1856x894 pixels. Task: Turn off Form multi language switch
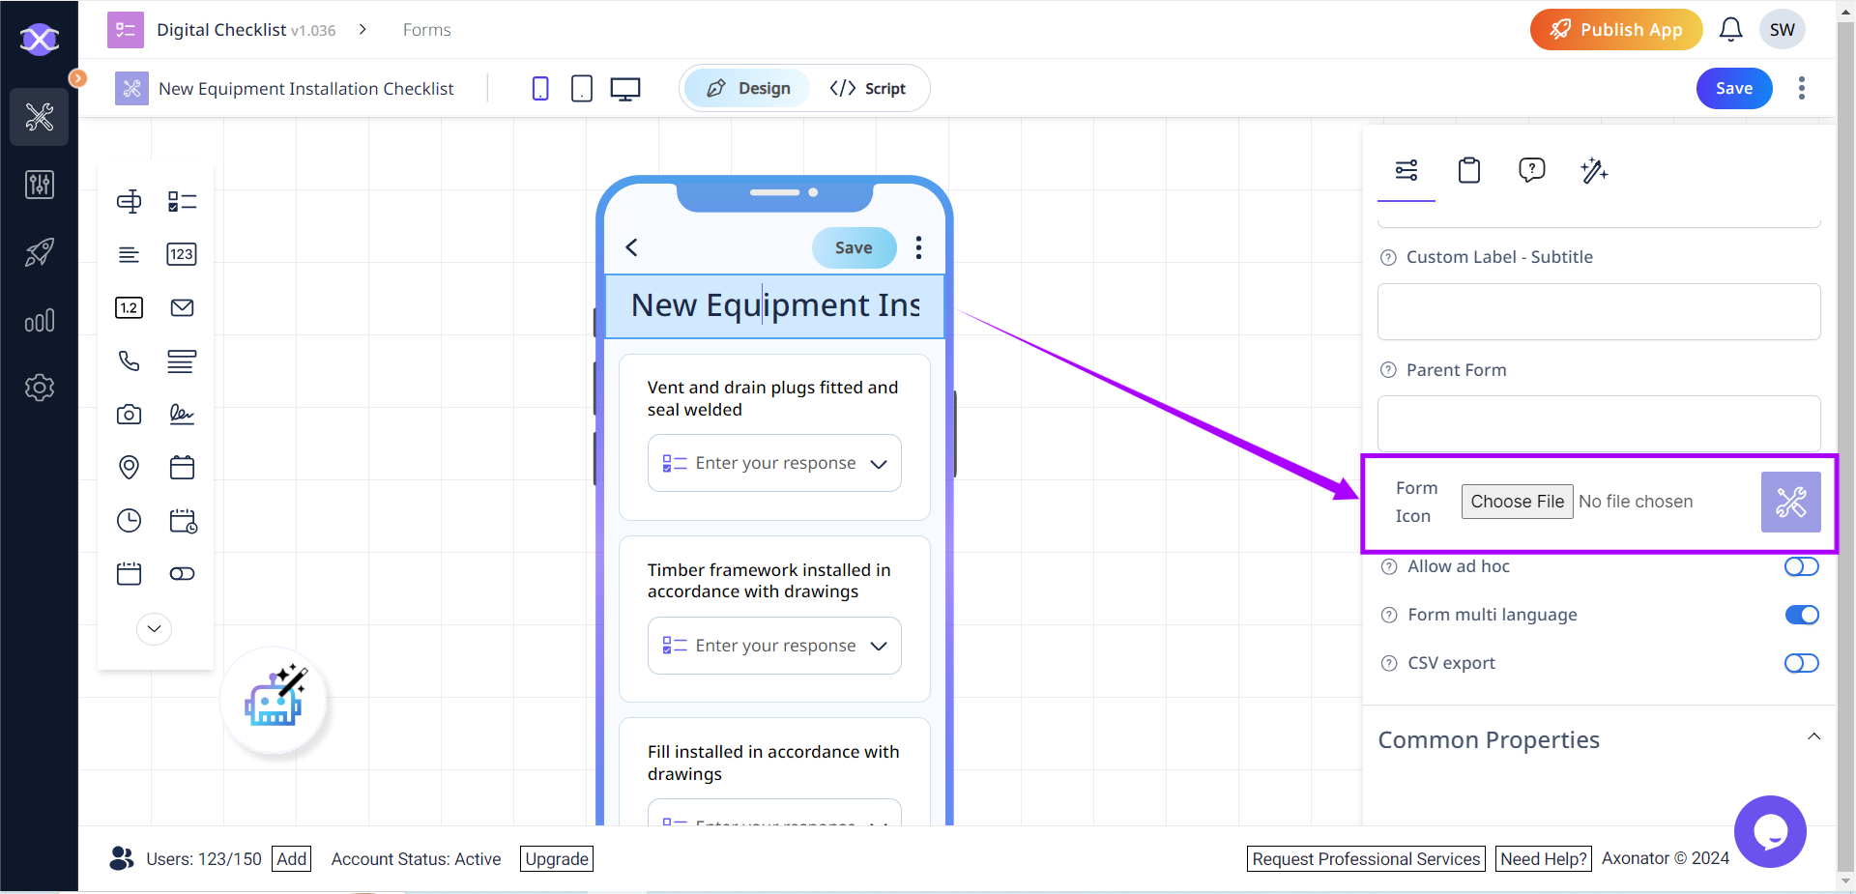click(x=1801, y=615)
